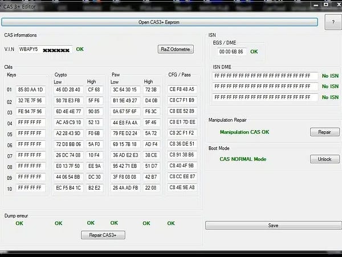The height and width of the screenshot is (257, 342).
Task: Select Crypto Low field E0 13 7F 50
Action: pyautogui.click(x=68, y=166)
